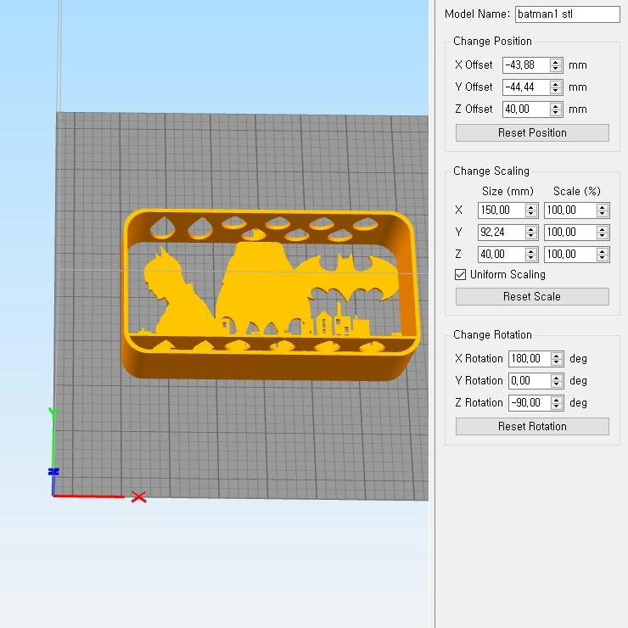Screen dimensions: 628x628
Task: Decrease Z Scale percent with down arrow
Action: (603, 257)
